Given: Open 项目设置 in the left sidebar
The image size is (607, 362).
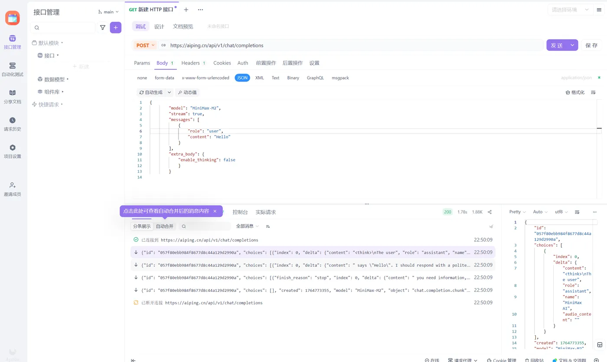Looking at the screenshot, I should pyautogui.click(x=13, y=151).
